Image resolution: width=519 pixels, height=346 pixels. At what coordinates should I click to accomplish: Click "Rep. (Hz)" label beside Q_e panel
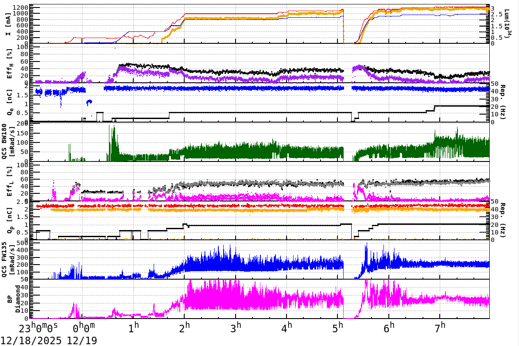pos(503,102)
